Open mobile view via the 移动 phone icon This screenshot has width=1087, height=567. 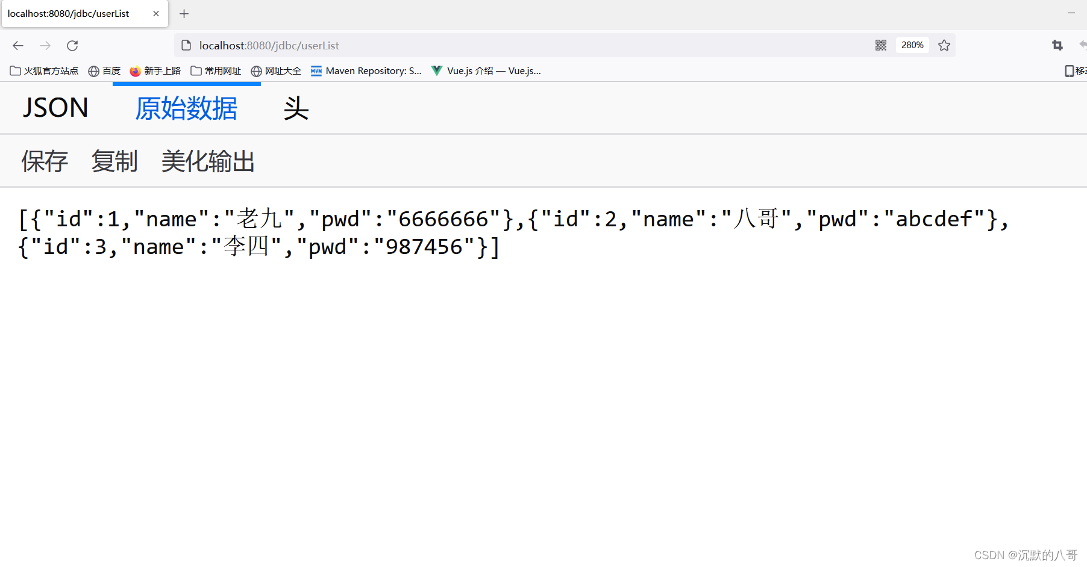1070,70
